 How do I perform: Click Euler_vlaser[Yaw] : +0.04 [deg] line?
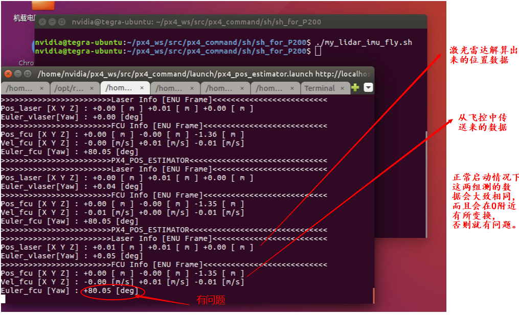click(72, 186)
